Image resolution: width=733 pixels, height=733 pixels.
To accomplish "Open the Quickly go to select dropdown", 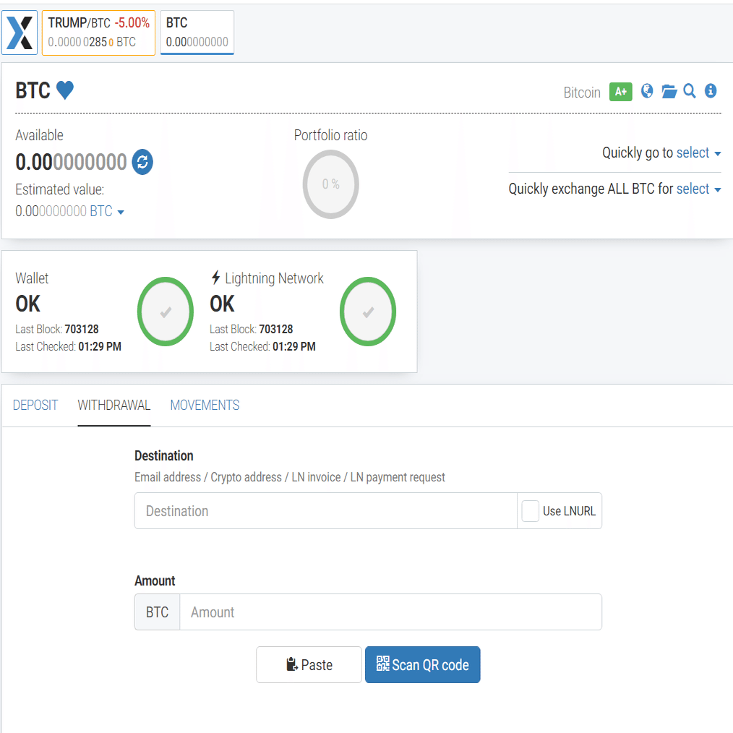I will 698,153.
